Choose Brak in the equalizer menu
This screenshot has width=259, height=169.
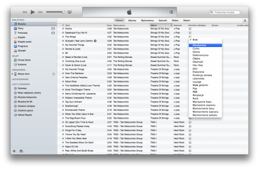pos(205,40)
